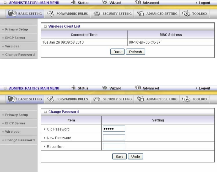Click the Toolbox icon in the lower panel
The width and height of the screenshot is (217, 172).
click(x=186, y=99)
